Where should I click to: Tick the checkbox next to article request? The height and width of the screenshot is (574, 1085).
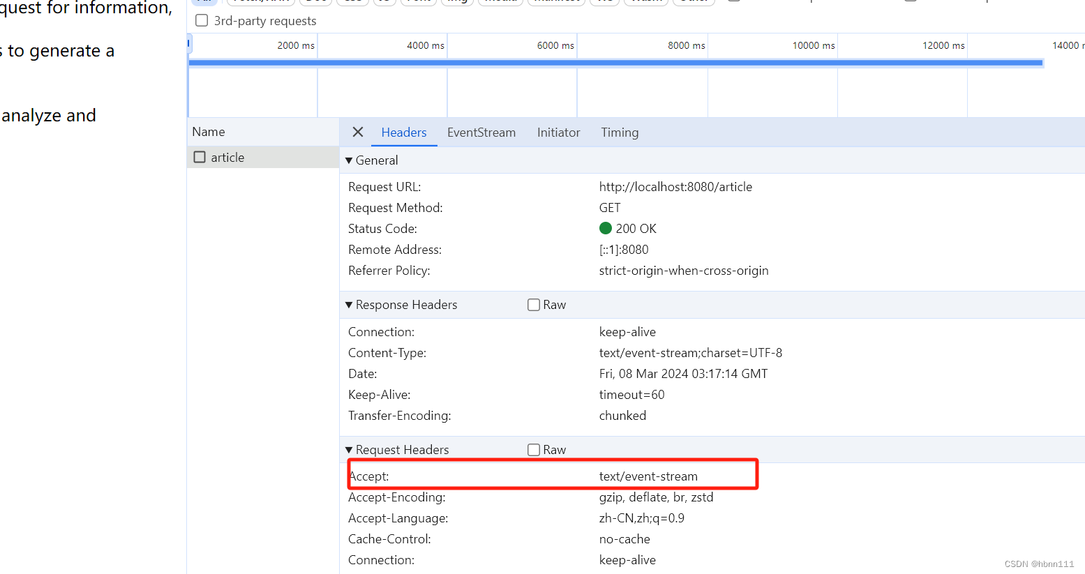click(200, 157)
